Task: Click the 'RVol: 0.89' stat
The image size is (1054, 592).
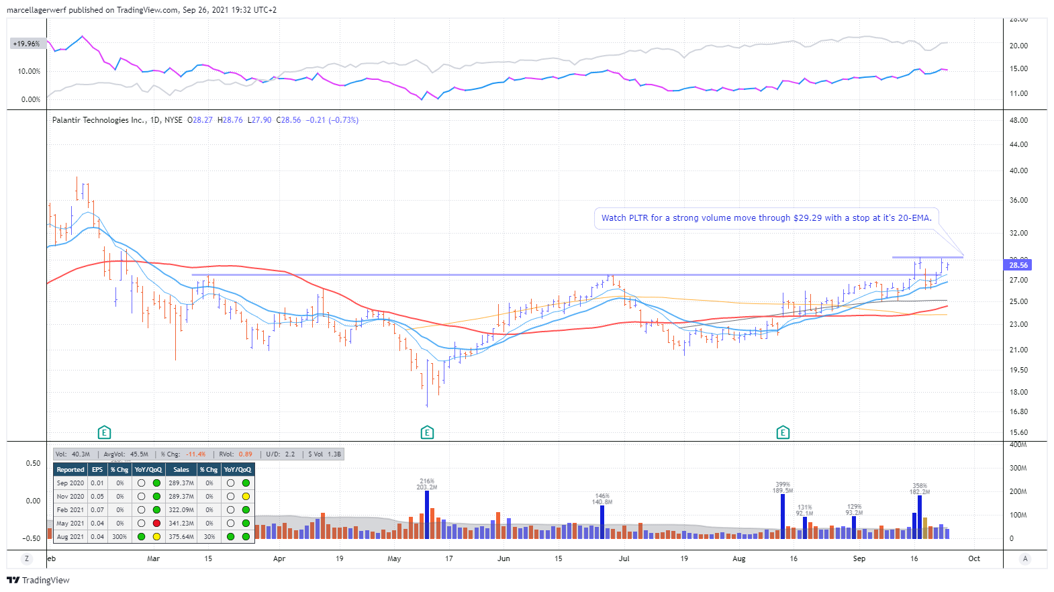Action: coord(236,454)
